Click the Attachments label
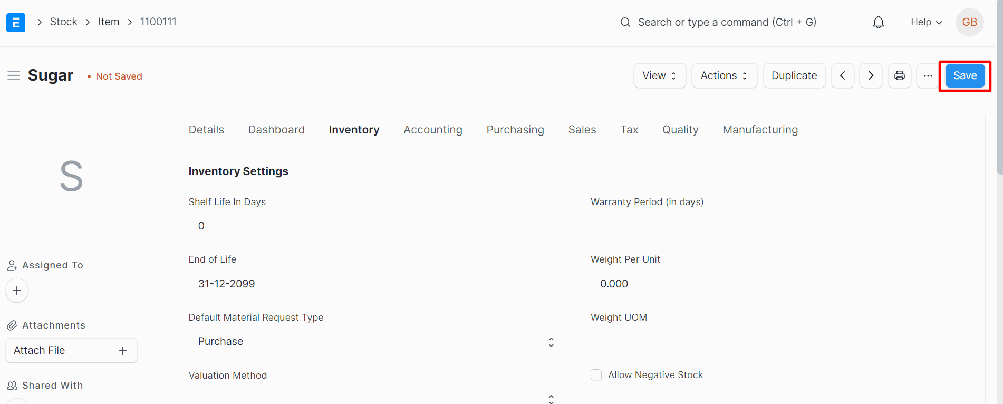Image resolution: width=1003 pixels, height=404 pixels. (54, 325)
